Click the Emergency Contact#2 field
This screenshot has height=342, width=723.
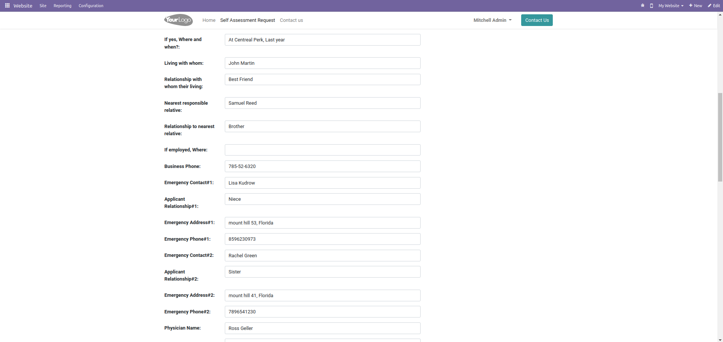(323, 256)
